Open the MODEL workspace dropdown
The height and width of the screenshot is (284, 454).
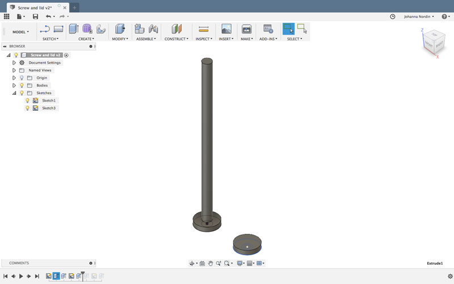click(20, 32)
